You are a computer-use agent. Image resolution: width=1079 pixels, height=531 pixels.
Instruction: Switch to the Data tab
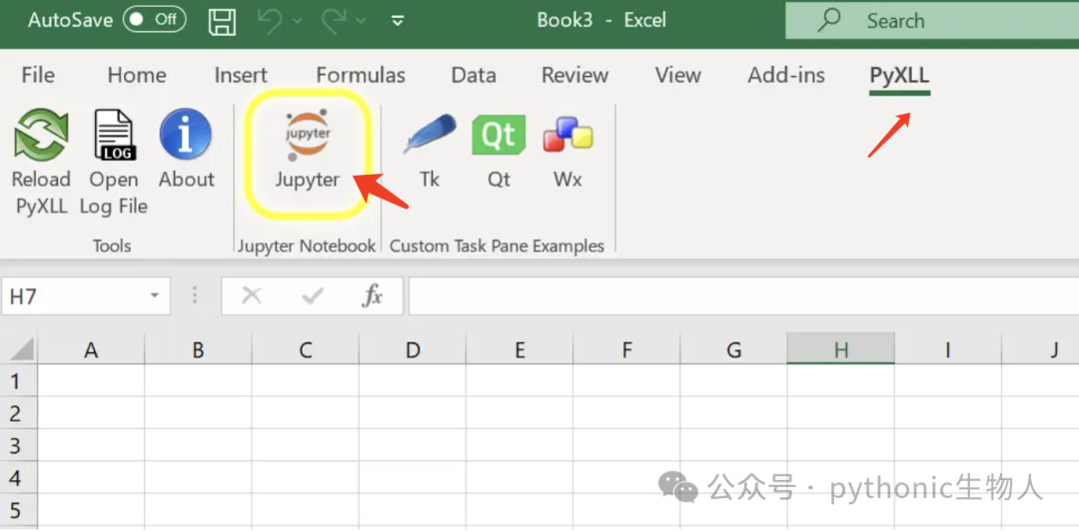coord(474,75)
